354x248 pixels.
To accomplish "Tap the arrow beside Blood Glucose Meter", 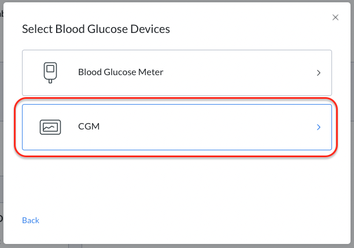I will (319, 73).
